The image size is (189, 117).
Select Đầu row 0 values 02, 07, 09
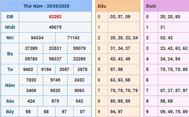[120, 17]
